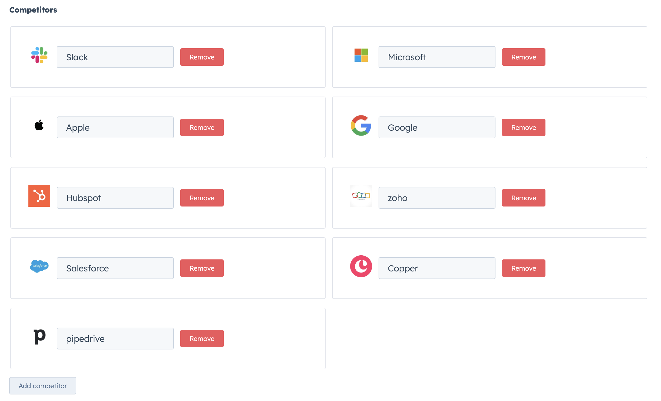
Task: Remove Microsoft from competitors
Action: coord(523,57)
